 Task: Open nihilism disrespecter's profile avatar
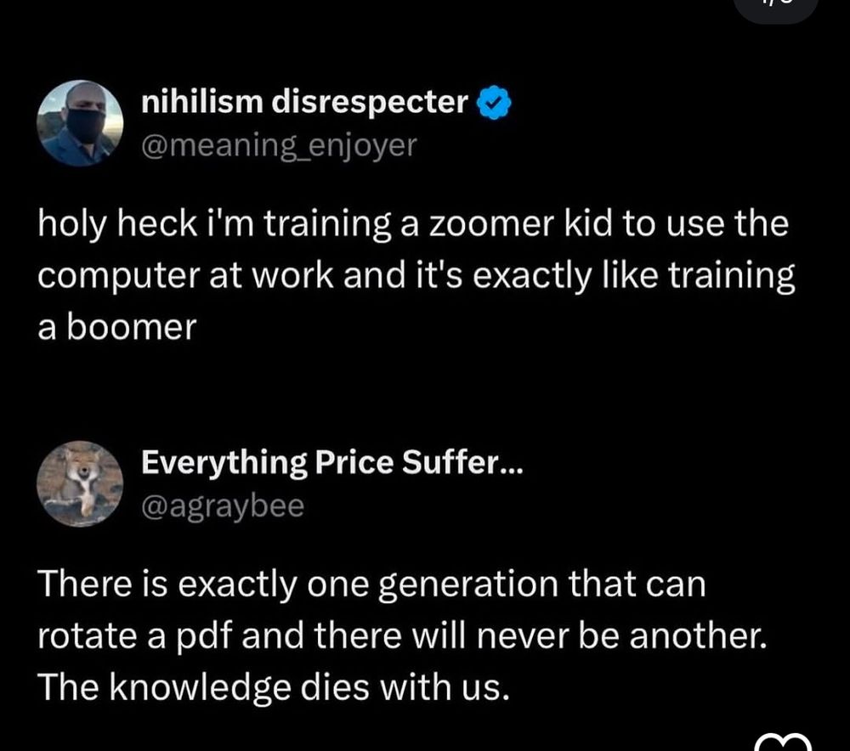point(80,122)
